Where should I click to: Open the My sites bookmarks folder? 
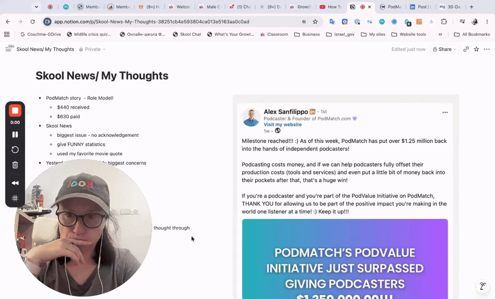click(373, 34)
